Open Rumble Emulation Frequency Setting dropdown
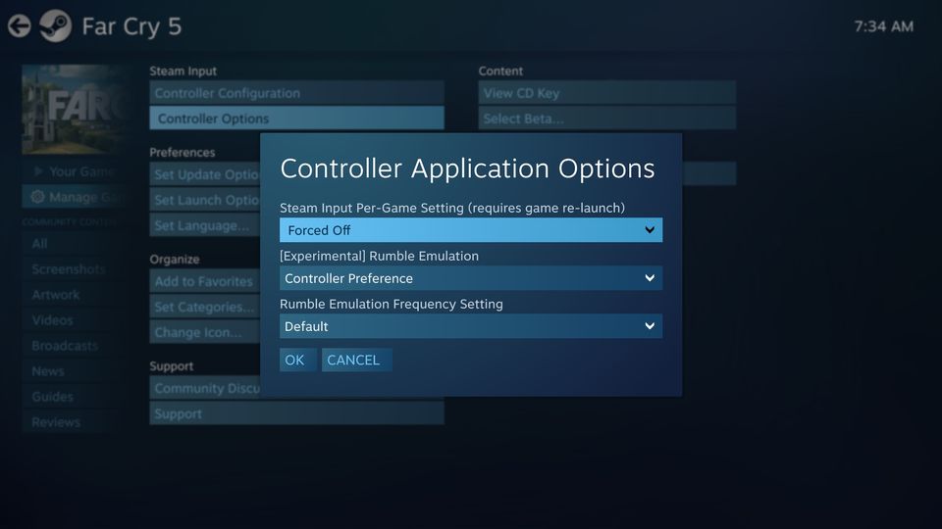 tap(470, 326)
